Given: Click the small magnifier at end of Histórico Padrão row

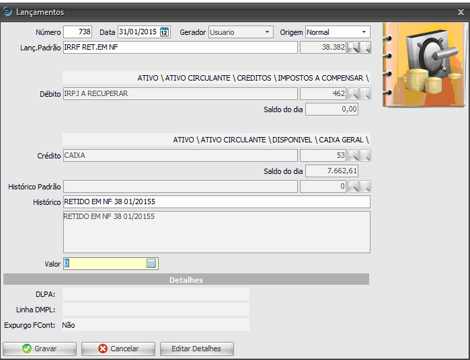Looking at the screenshot, I should [365, 186].
